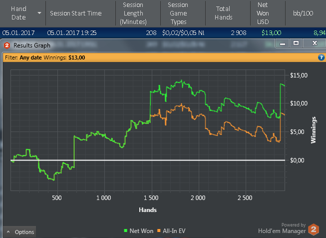Viewport: 326px width, 238px height.
Task: Click the Winnings: $13,00 filter summary
Action: coord(64,57)
